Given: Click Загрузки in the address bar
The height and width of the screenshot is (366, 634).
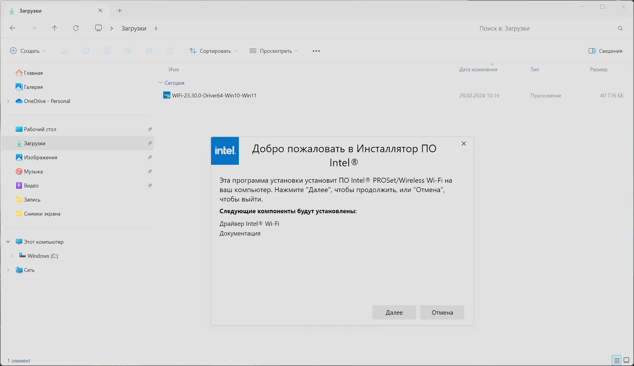Looking at the screenshot, I should click(x=134, y=28).
